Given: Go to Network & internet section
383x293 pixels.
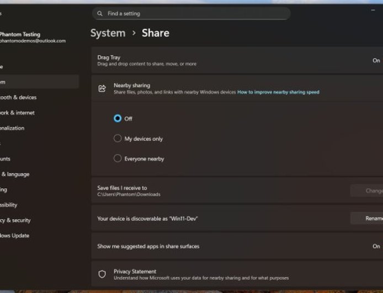Looking at the screenshot, I should click(x=18, y=113).
